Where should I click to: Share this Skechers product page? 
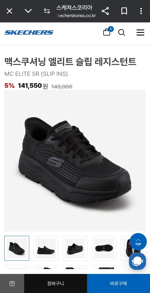coord(105,11)
